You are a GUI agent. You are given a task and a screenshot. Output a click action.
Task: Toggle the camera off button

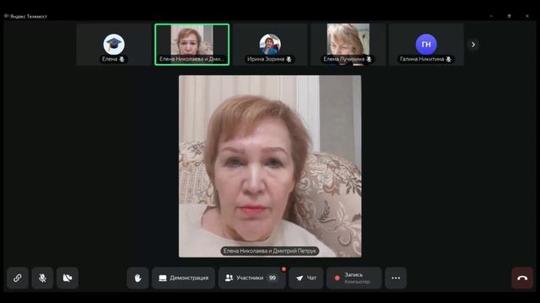tap(67, 278)
